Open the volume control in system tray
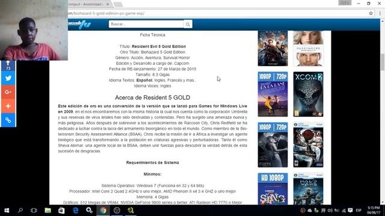Screen dimensions: 385x216 click(x=330, y=211)
